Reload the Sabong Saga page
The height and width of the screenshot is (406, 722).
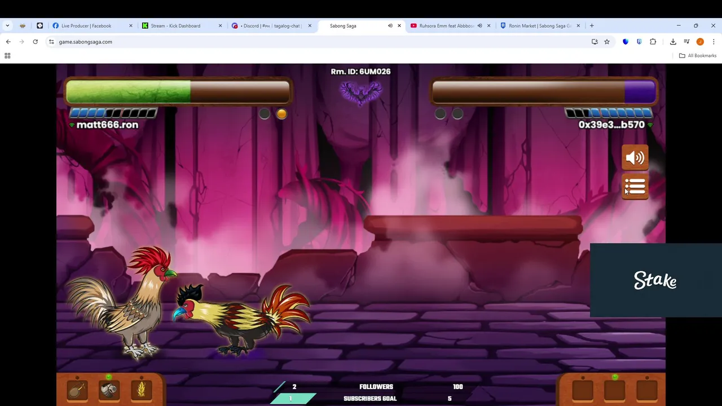pos(35,42)
